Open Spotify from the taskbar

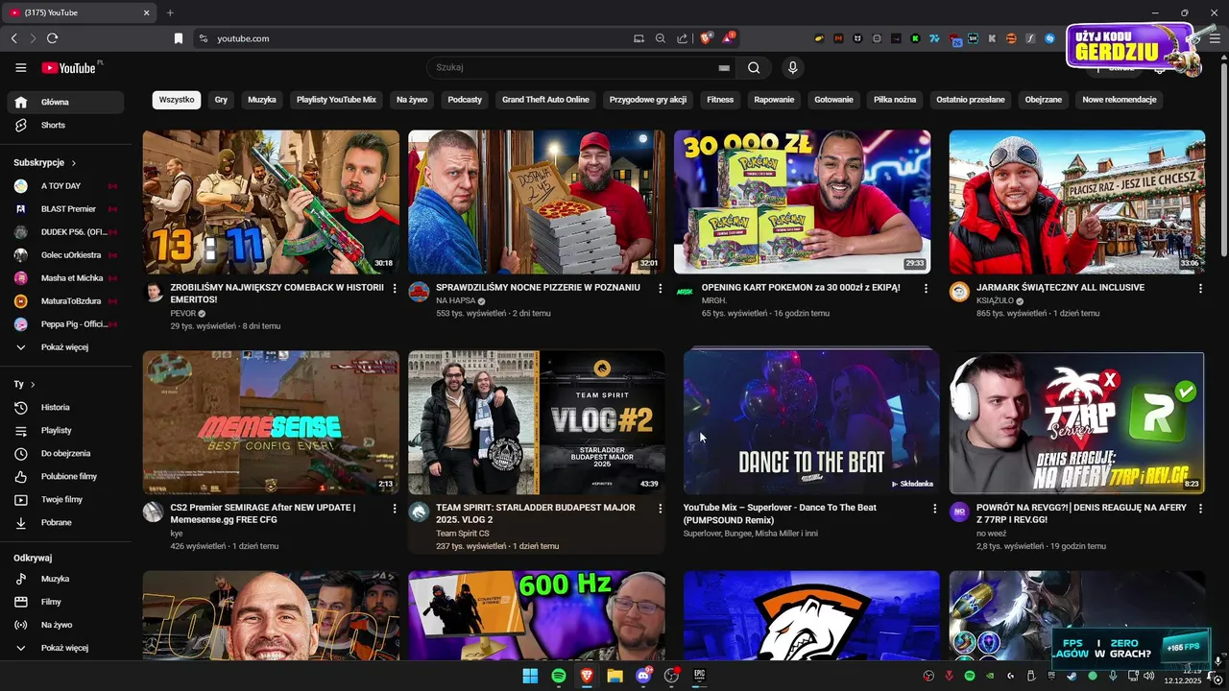[559, 676]
